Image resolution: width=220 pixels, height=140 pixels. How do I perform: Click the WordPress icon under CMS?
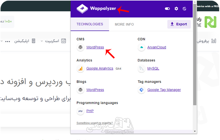[81, 47]
